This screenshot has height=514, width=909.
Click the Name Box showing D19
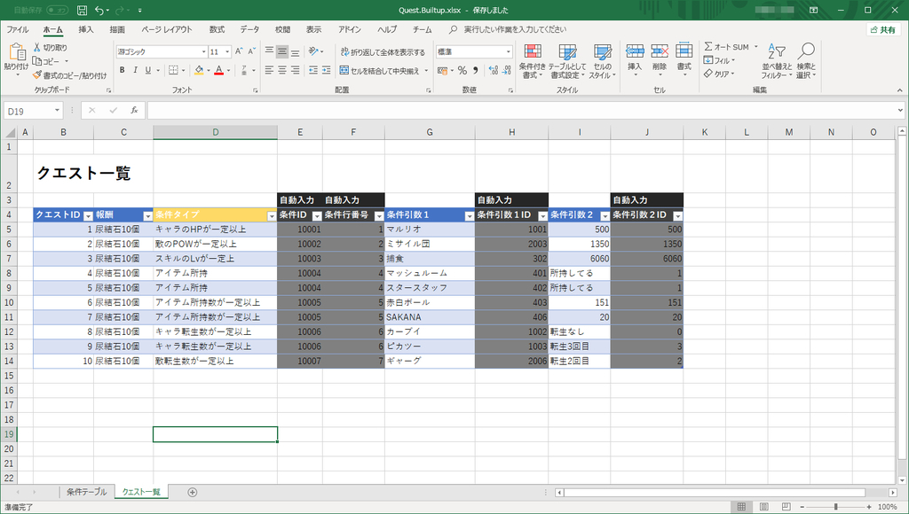[33, 111]
